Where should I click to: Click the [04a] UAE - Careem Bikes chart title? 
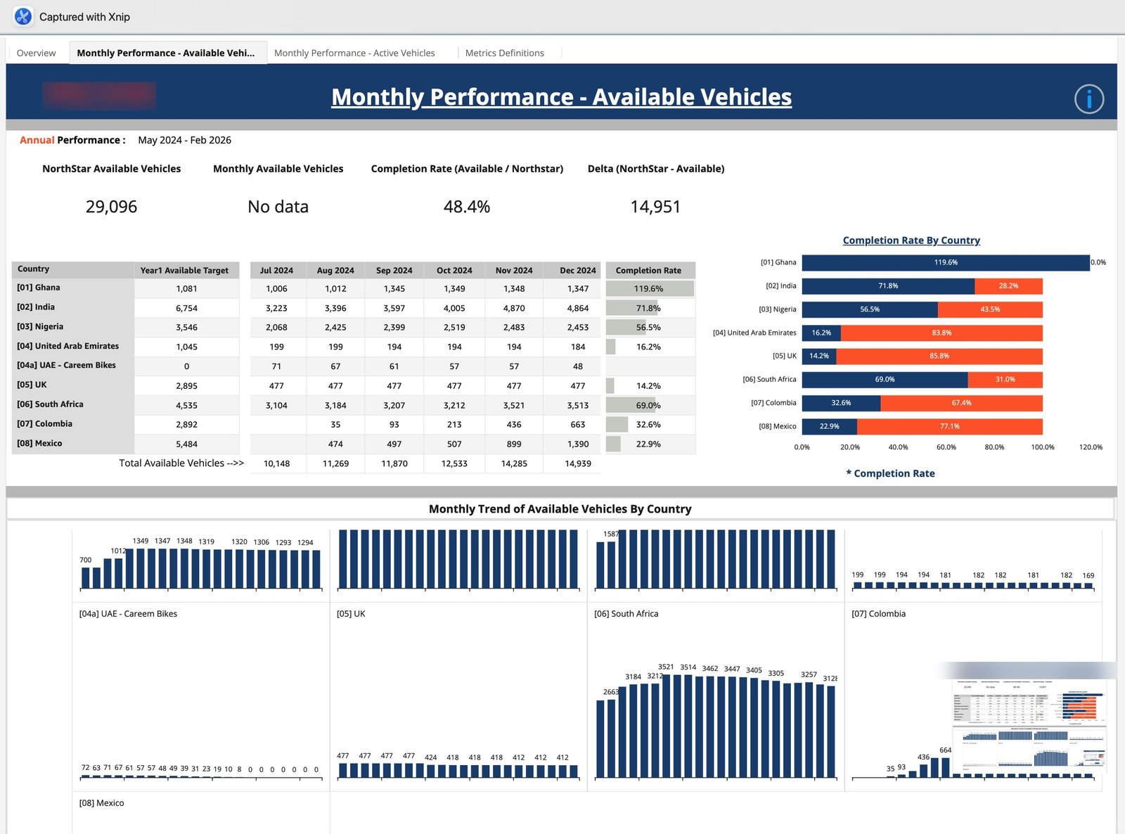click(x=128, y=614)
